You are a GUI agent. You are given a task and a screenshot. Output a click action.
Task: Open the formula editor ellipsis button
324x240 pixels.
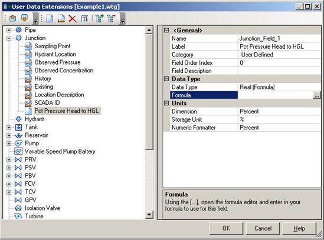[x=316, y=95]
